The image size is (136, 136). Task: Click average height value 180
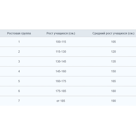point(113,91)
